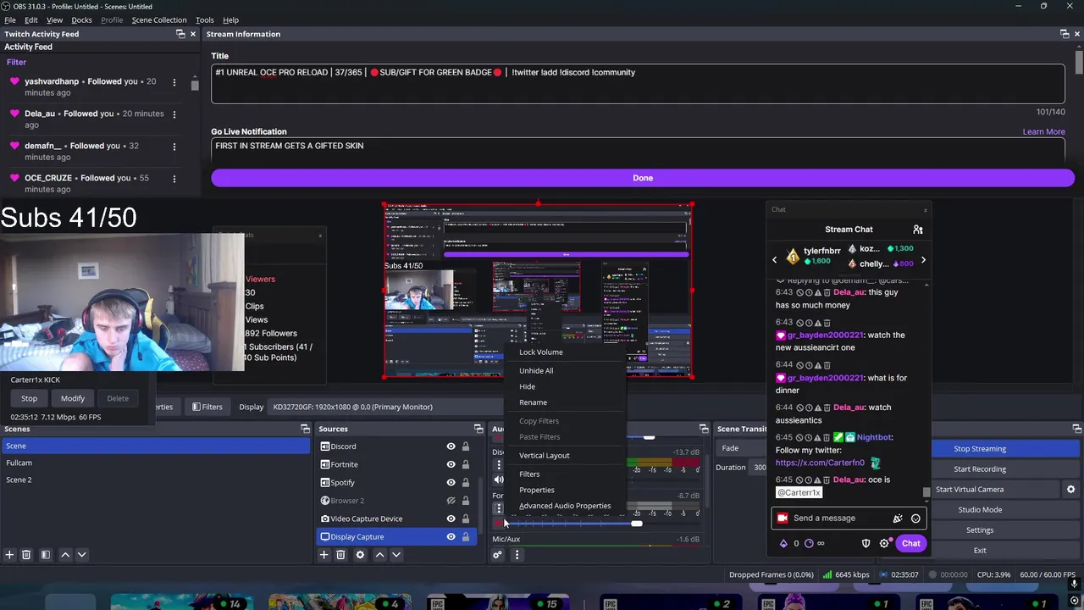Toggle visibility of Display Capture source

point(451,537)
